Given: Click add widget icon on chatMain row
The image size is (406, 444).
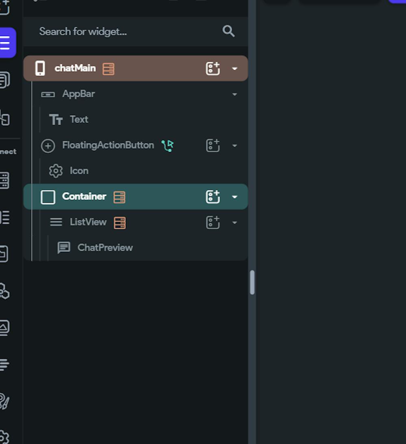Looking at the screenshot, I should pos(213,69).
